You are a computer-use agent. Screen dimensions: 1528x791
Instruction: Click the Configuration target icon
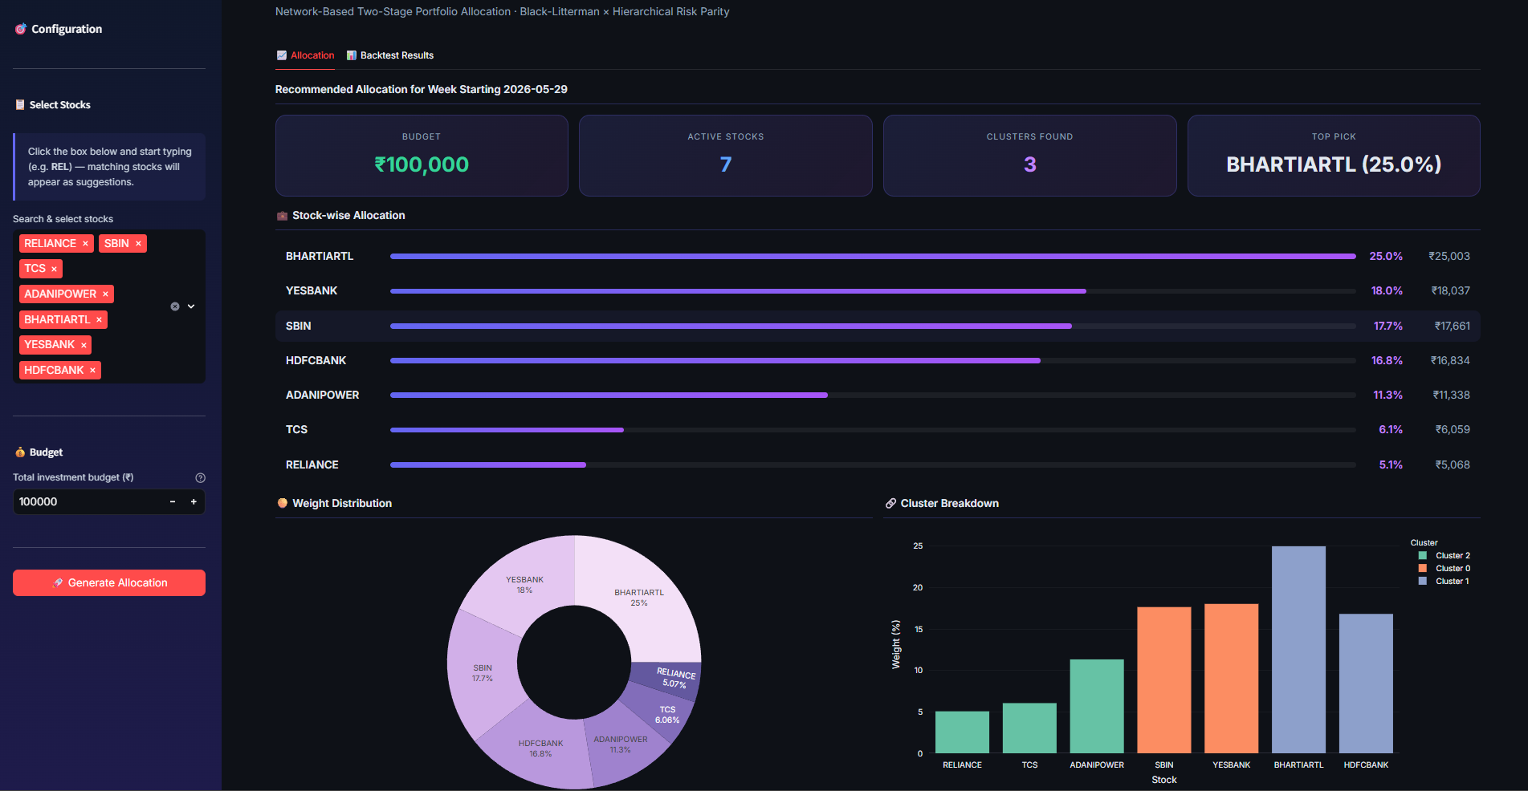20,29
